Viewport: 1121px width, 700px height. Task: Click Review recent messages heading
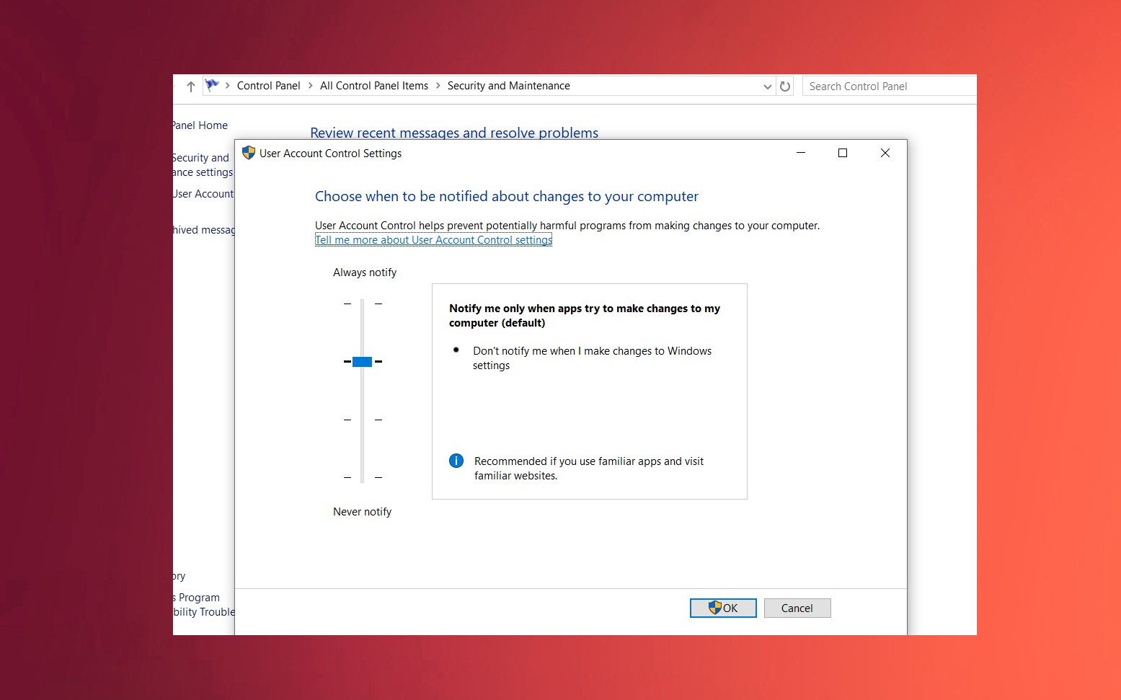point(454,133)
